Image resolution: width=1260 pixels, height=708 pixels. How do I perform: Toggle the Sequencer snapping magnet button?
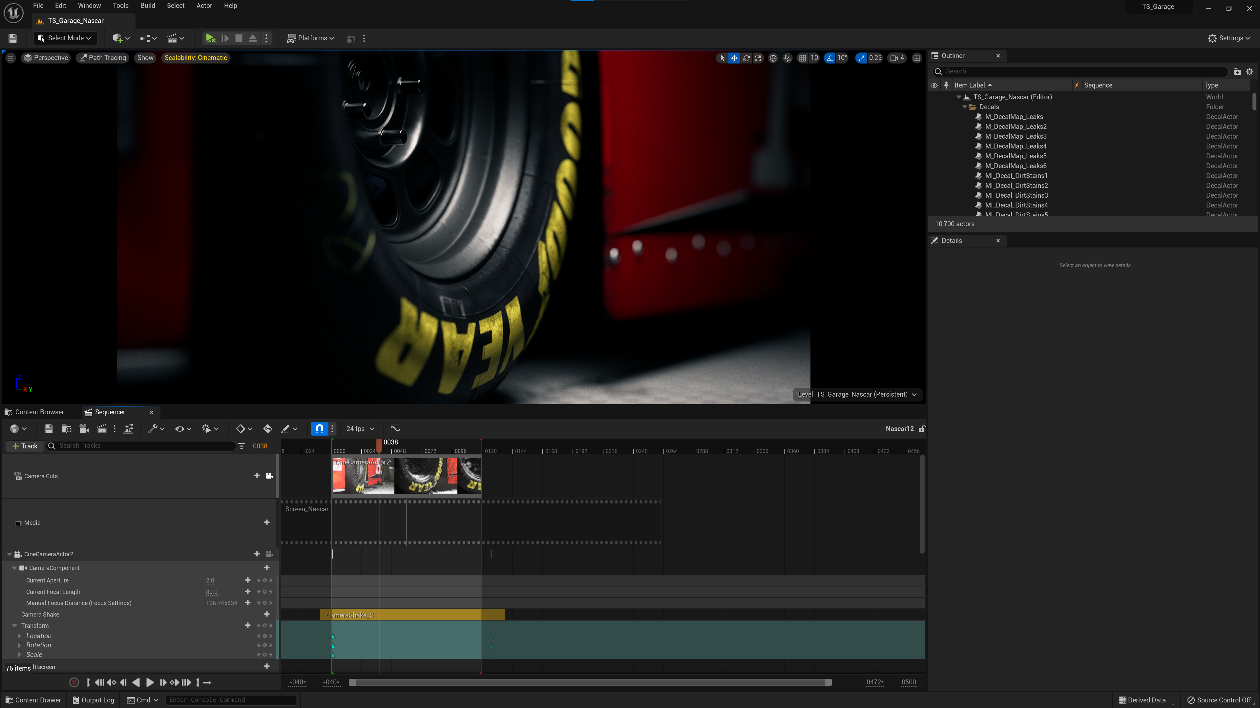(x=319, y=428)
